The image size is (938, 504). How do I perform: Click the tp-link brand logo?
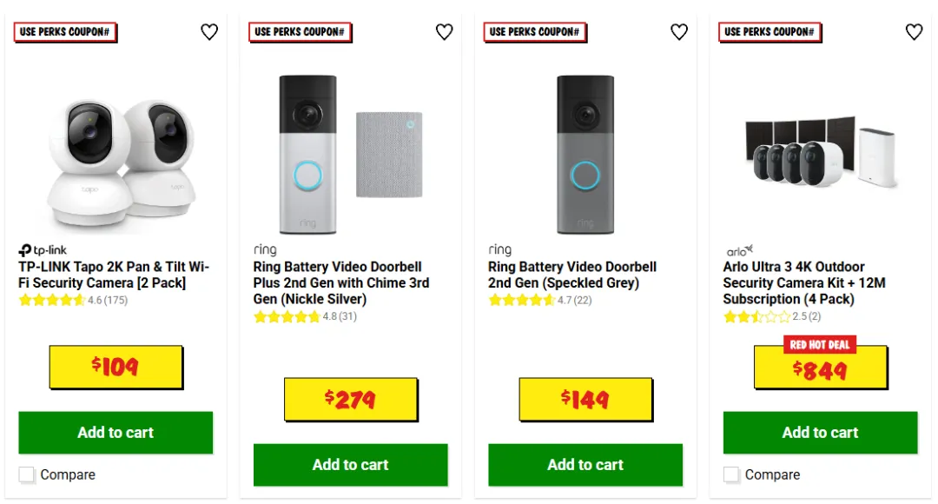point(43,250)
